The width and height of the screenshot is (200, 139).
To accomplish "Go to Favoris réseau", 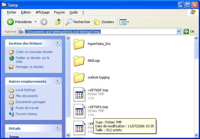I will [26, 114].
